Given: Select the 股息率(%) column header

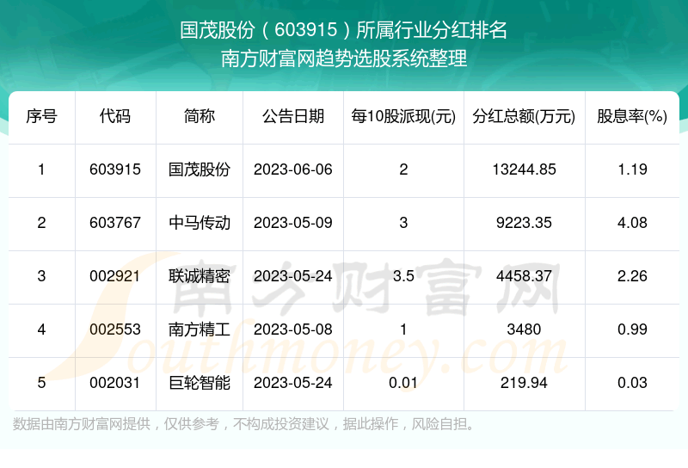Looking at the screenshot, I should [632, 116].
